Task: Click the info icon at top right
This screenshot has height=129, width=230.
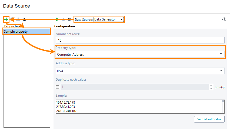Action: click(x=224, y=19)
